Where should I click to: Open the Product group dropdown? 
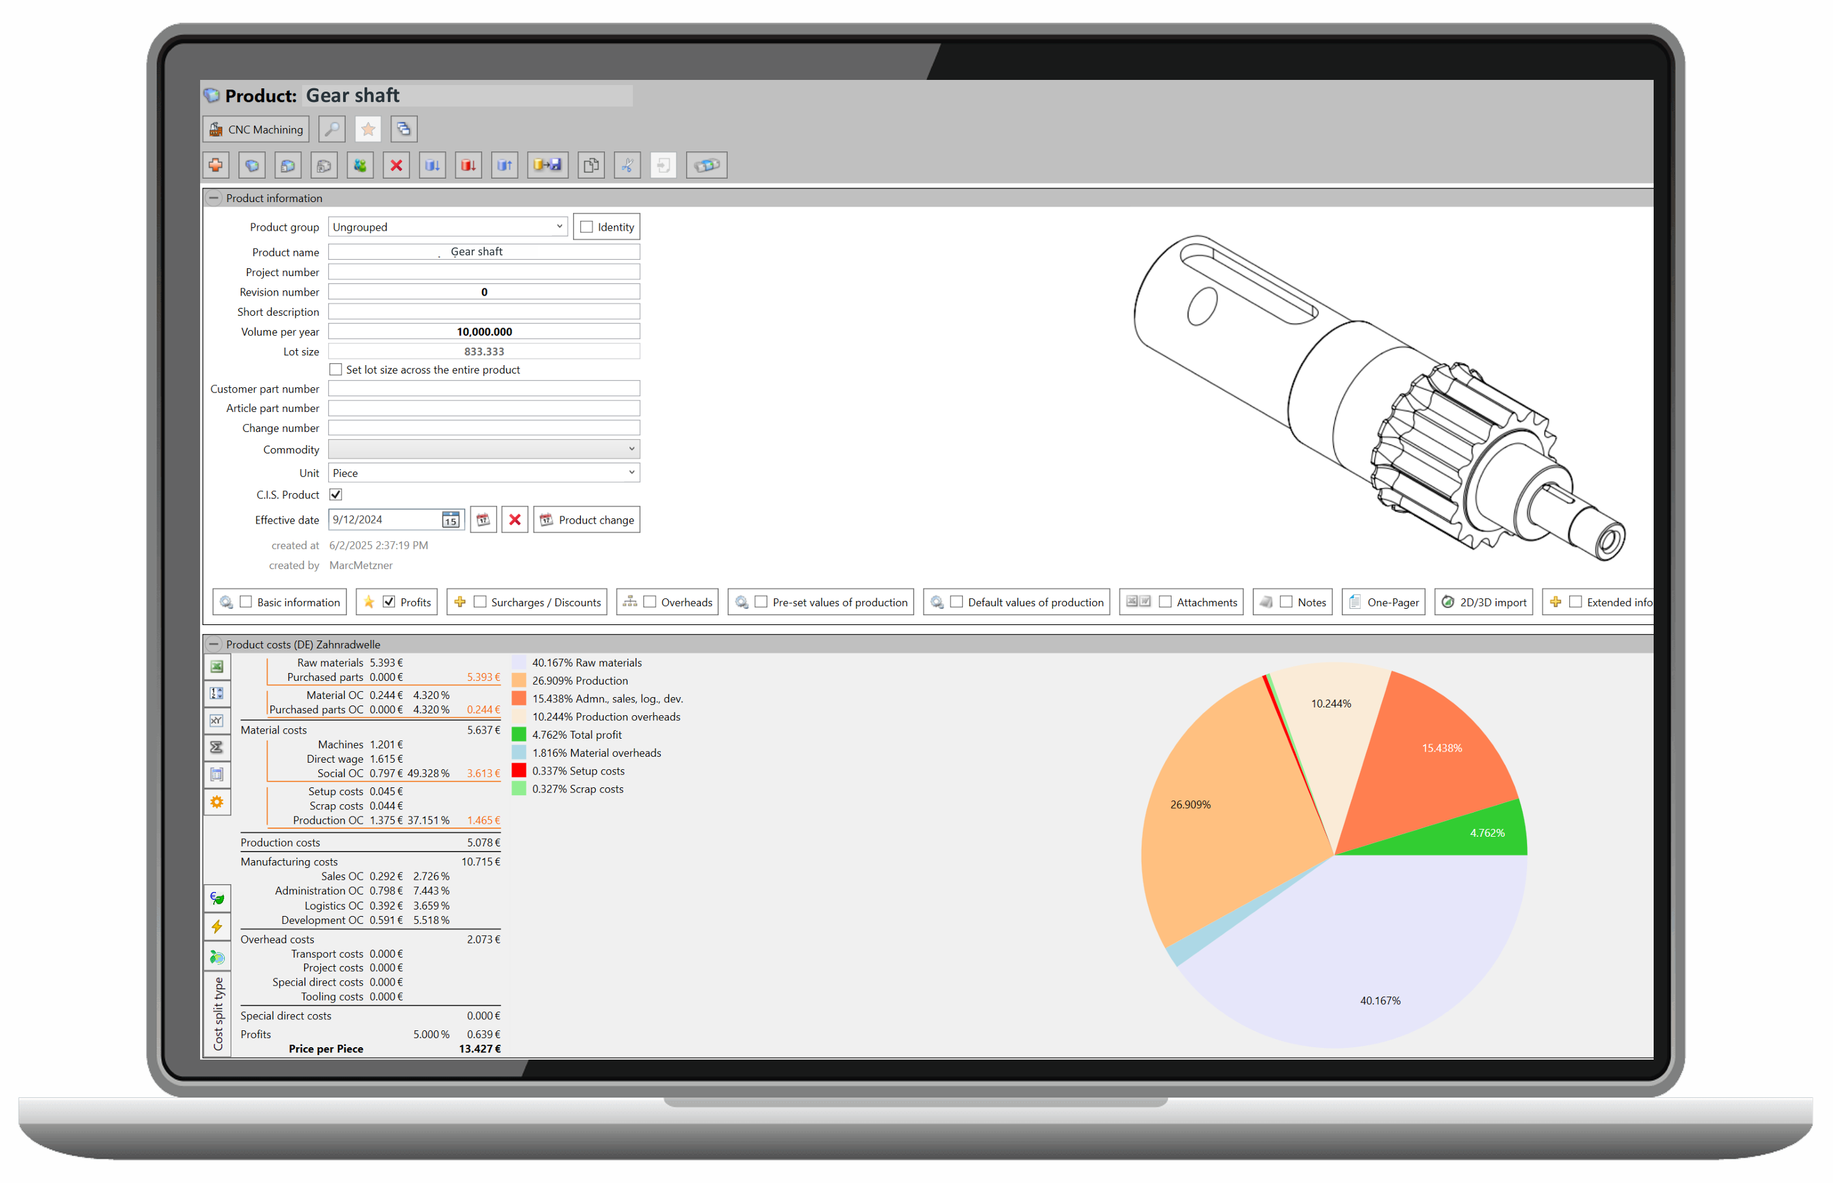click(x=559, y=227)
